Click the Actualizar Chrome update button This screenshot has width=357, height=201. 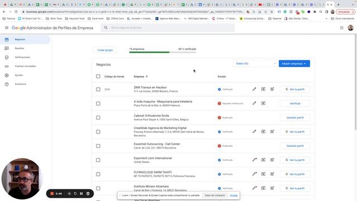pyautogui.click(x=345, y=12)
